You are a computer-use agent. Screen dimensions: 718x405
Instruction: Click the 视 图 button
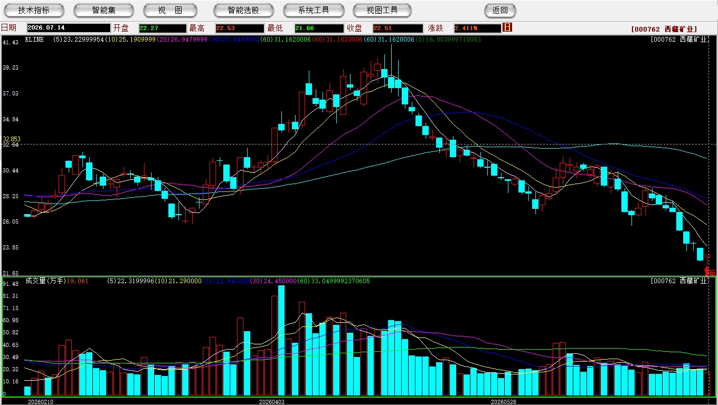[x=170, y=10]
